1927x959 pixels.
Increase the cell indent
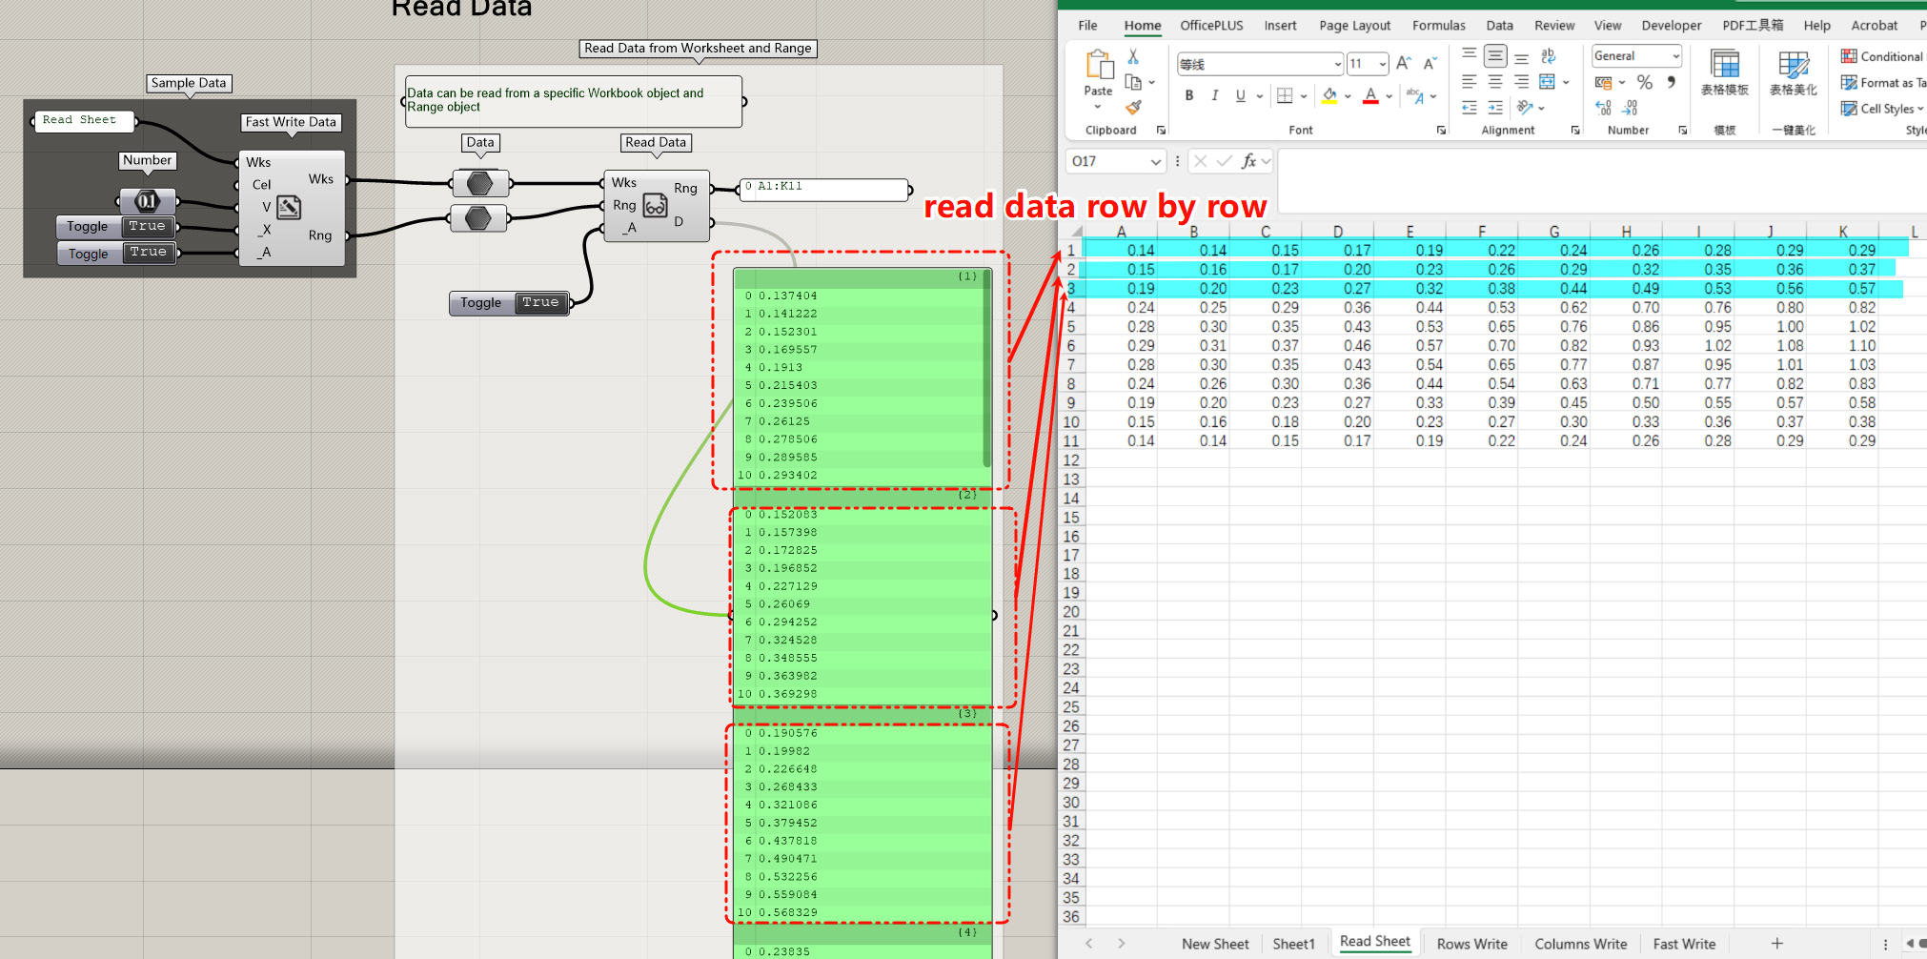coord(1495,108)
